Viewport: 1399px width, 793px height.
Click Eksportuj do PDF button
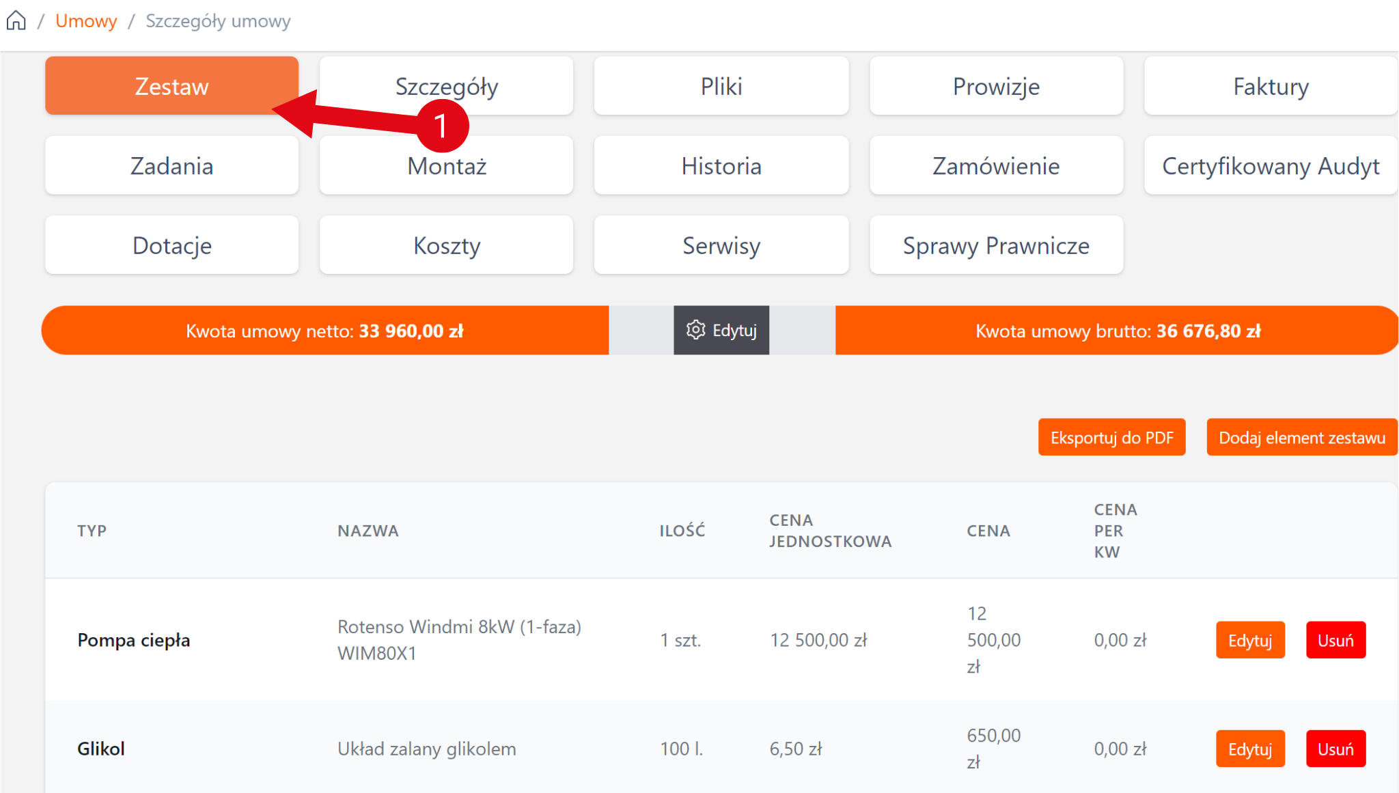click(x=1111, y=437)
